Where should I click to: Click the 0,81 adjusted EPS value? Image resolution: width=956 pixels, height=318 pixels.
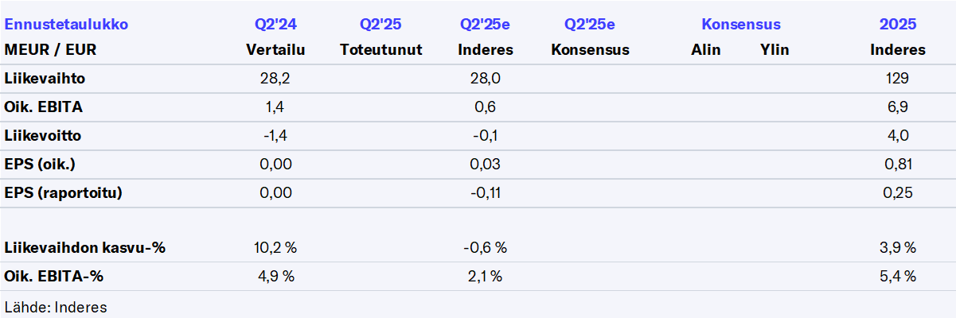tap(897, 165)
